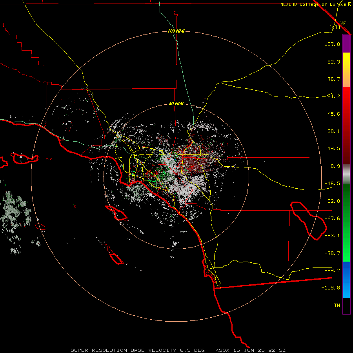Click the -0.9 velocity scale value
This screenshot has height=353, width=353.
(x=334, y=166)
